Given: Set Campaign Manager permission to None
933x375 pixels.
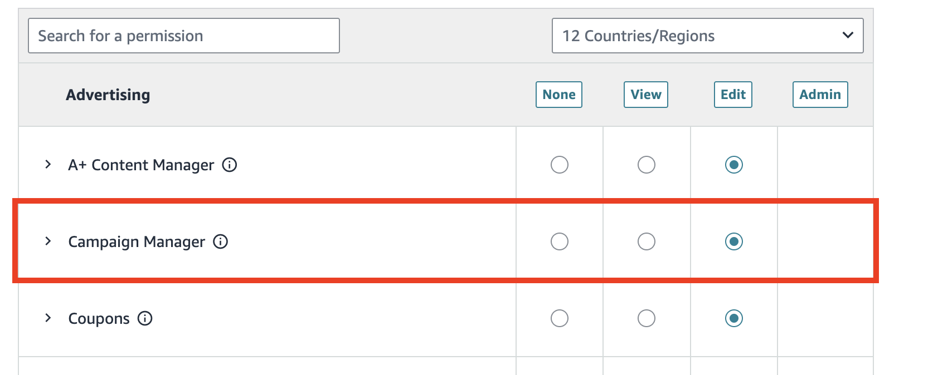Looking at the screenshot, I should pyautogui.click(x=559, y=241).
